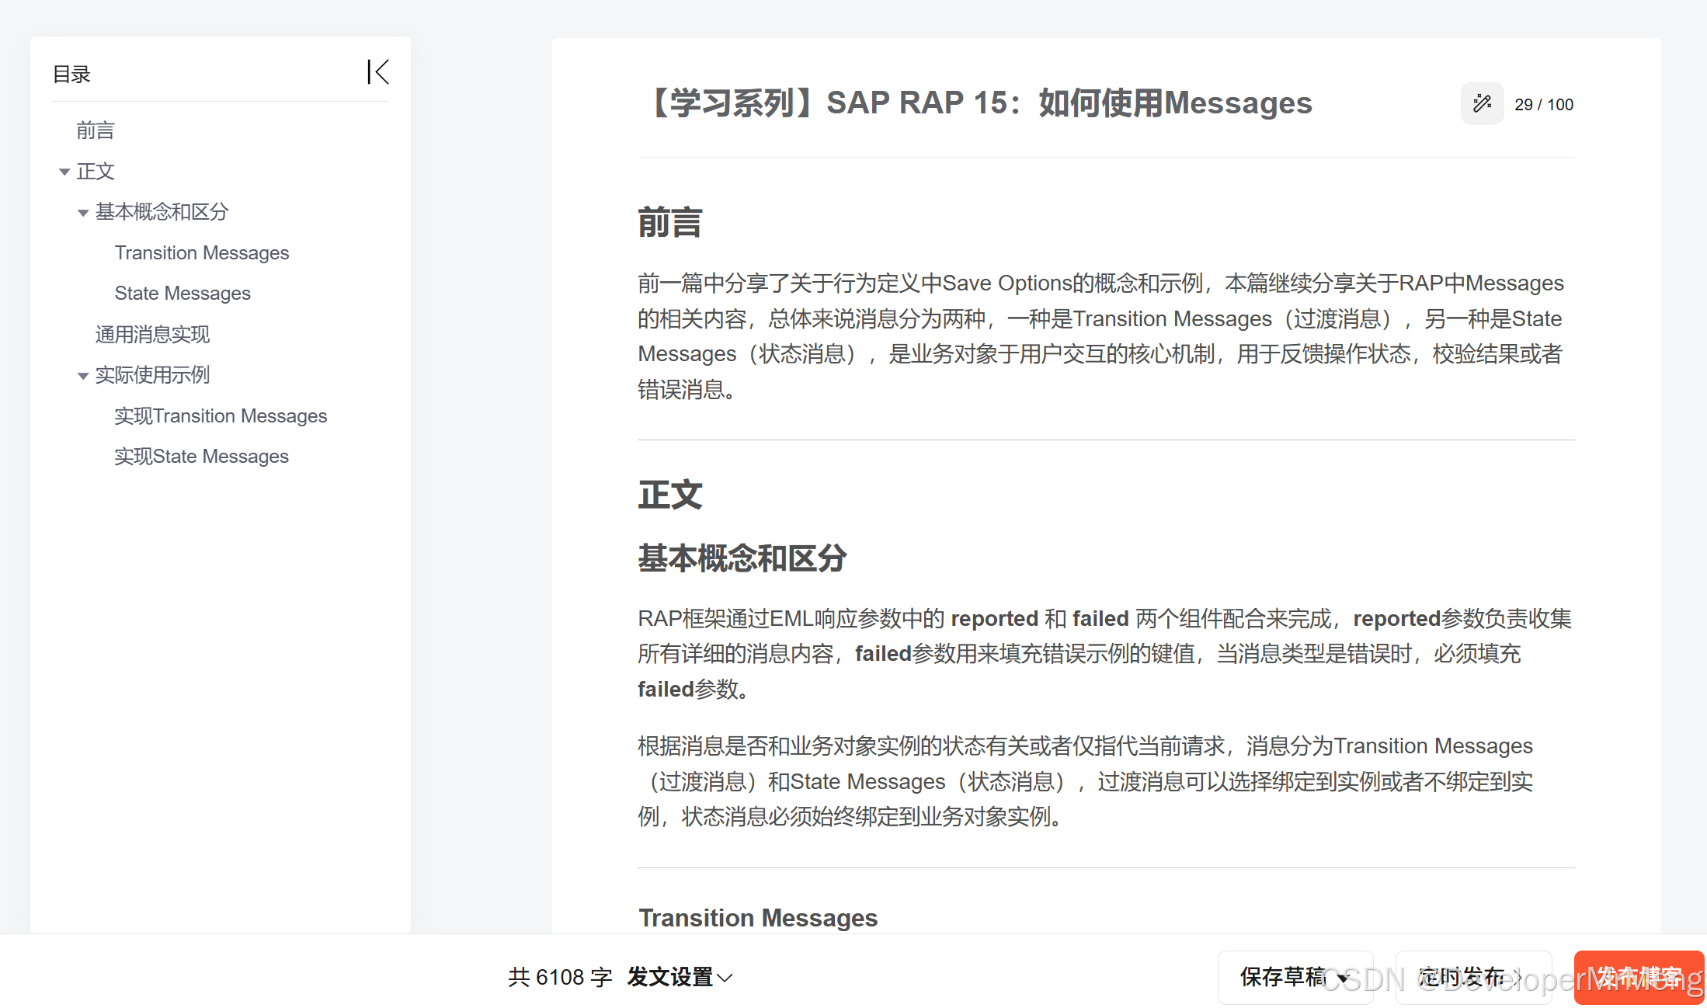Viewport: 1707px width, 1008px height.
Task: Click the Transition Messages heading in editor
Action: (757, 918)
